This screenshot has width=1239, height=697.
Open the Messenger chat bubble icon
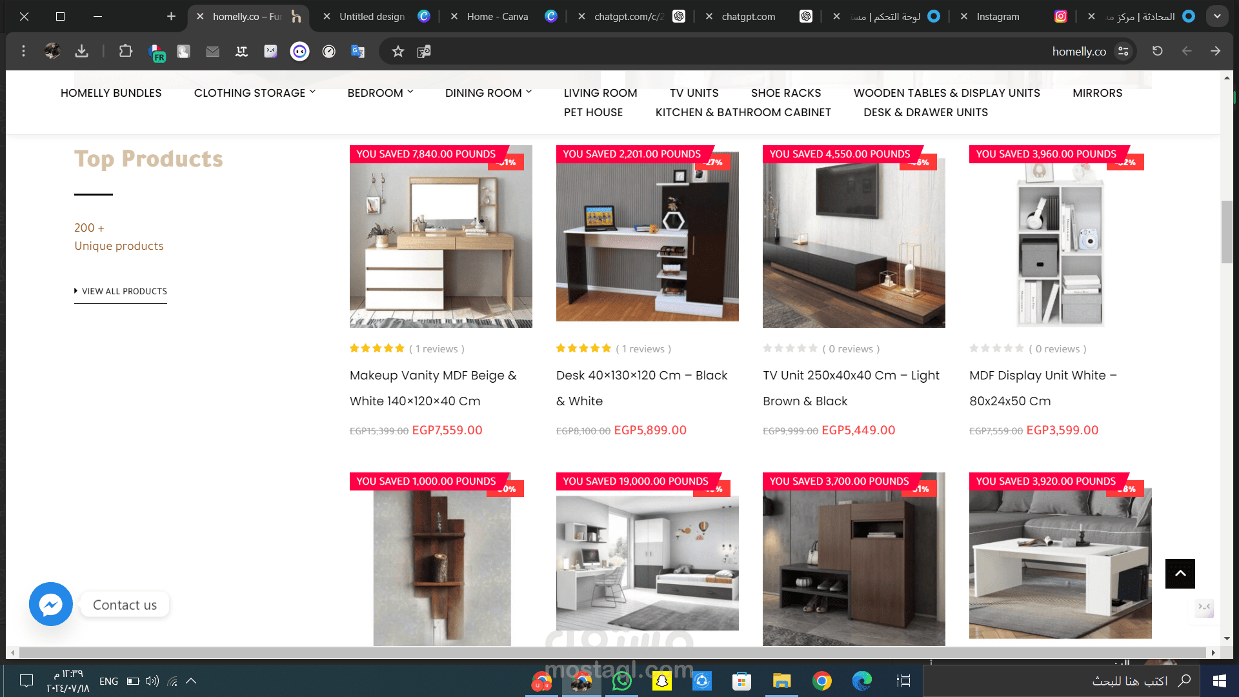coord(51,604)
